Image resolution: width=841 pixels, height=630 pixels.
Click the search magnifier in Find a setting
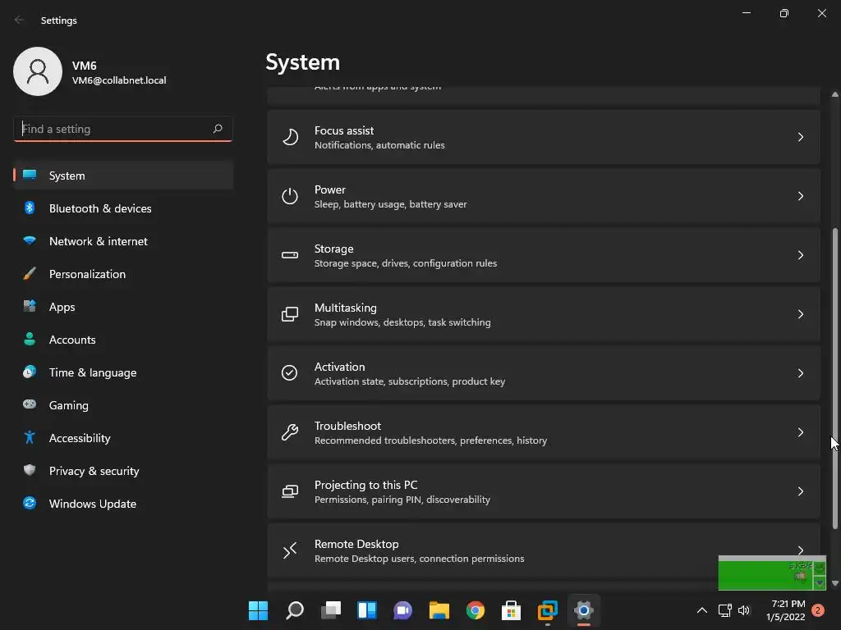click(x=217, y=129)
